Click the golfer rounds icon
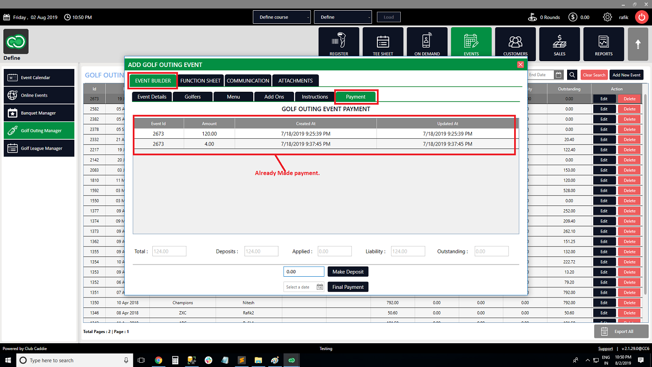The height and width of the screenshot is (367, 652). pyautogui.click(x=533, y=17)
